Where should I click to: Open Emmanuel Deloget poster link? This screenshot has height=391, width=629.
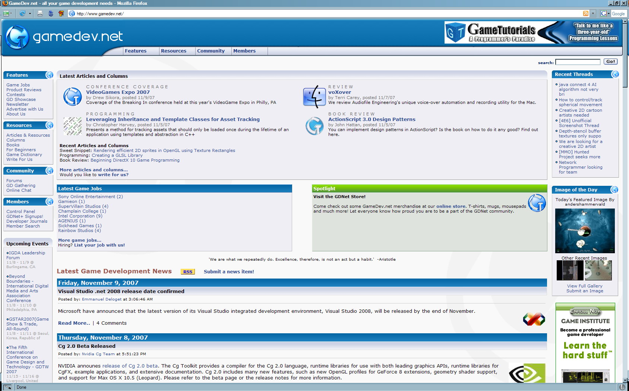pos(102,299)
